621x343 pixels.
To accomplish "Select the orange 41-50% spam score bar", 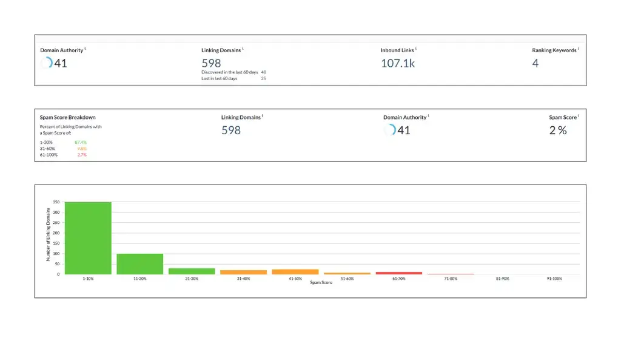I will (x=295, y=271).
